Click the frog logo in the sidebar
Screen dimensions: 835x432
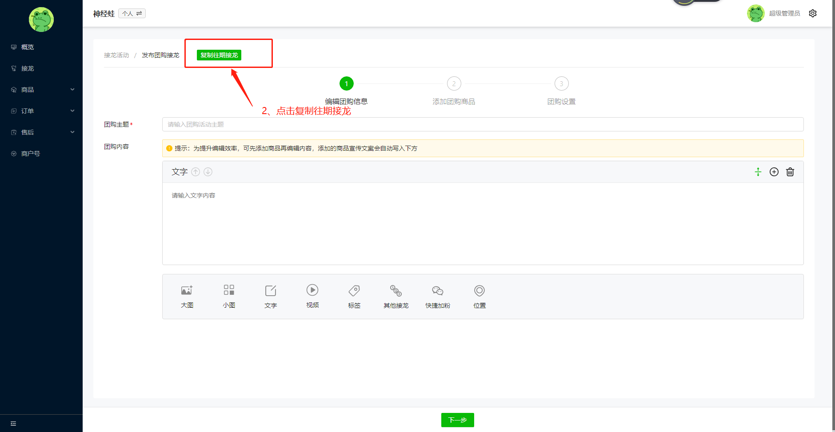click(41, 20)
